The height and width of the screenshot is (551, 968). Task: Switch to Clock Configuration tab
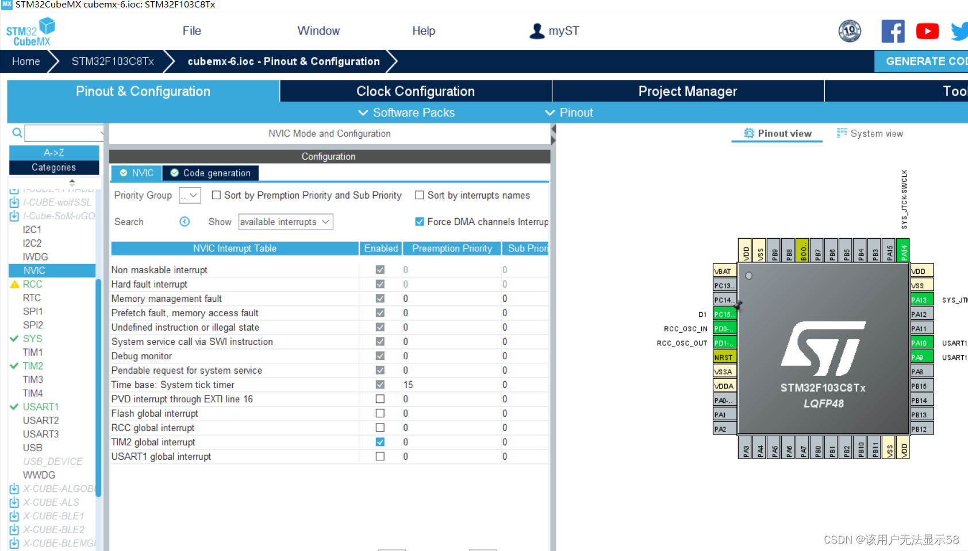pos(416,91)
